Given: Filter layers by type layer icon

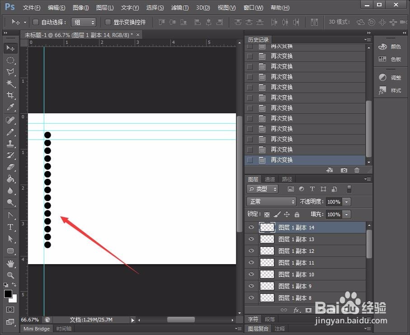Looking at the screenshot, I should pos(312,189).
